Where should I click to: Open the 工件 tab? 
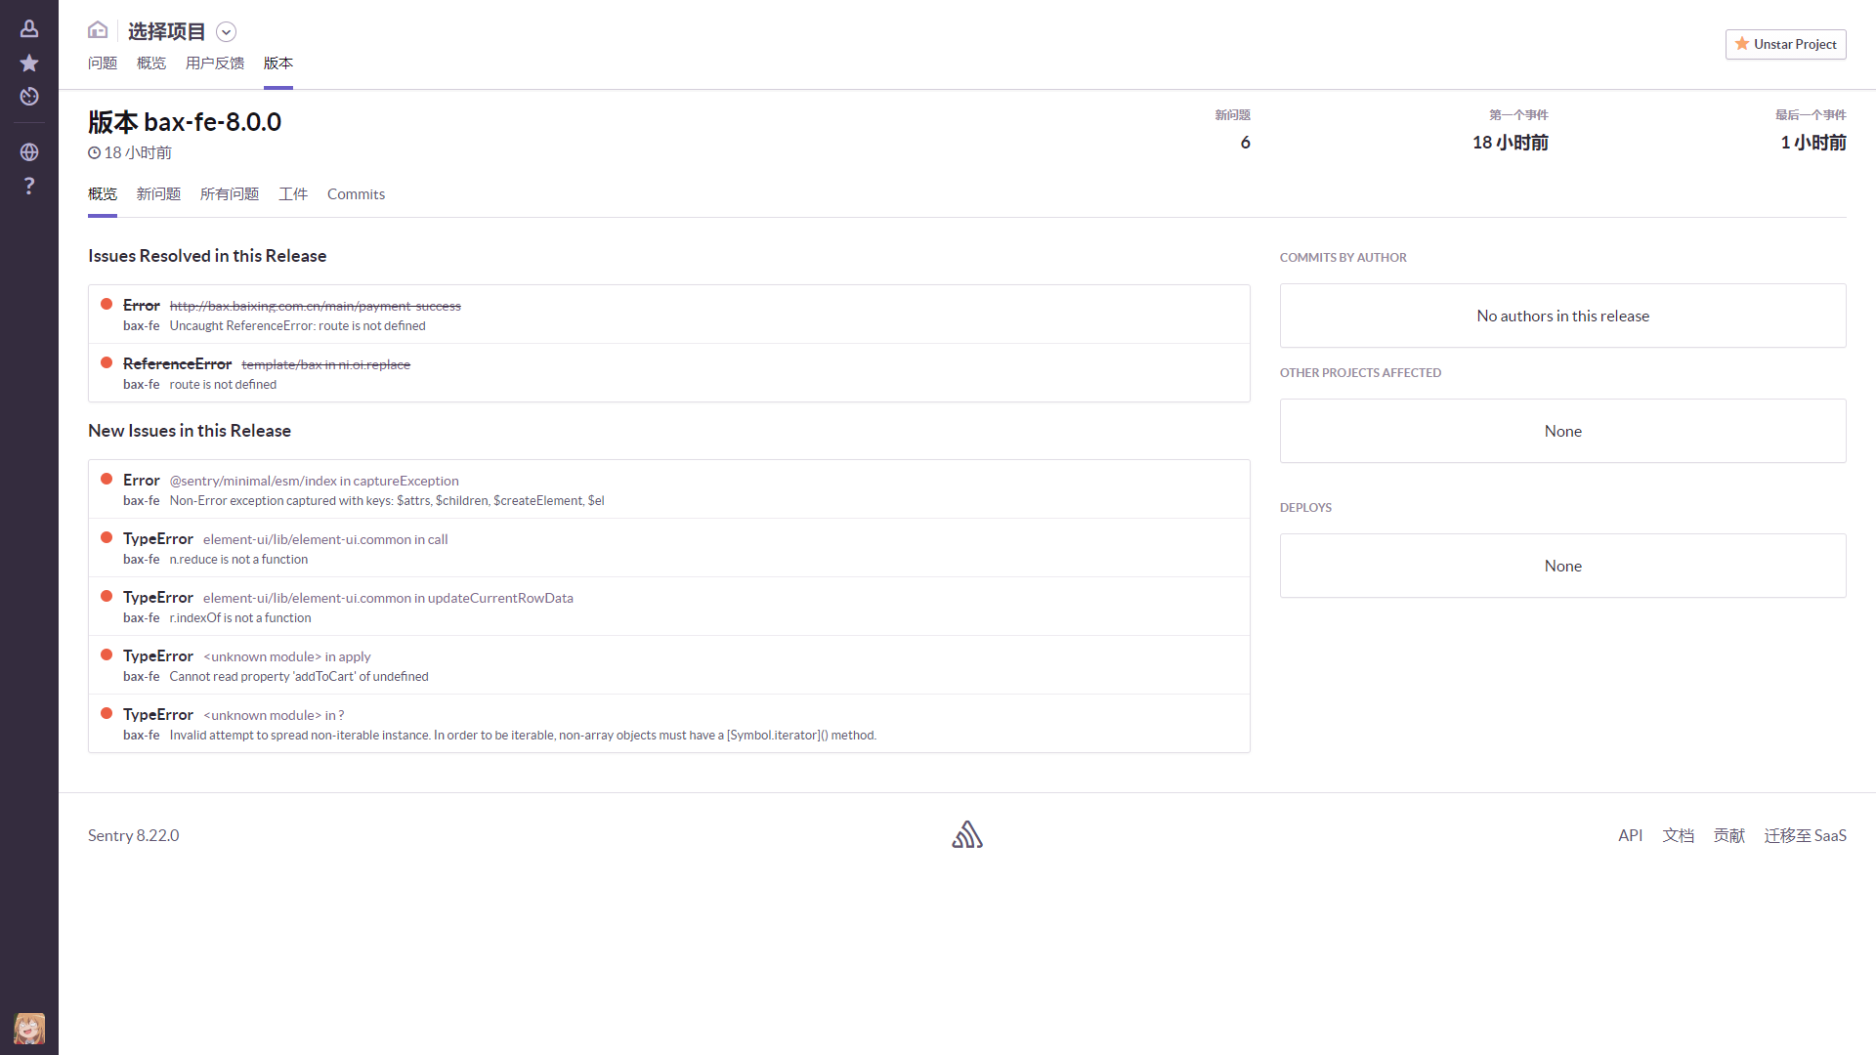coord(293,194)
